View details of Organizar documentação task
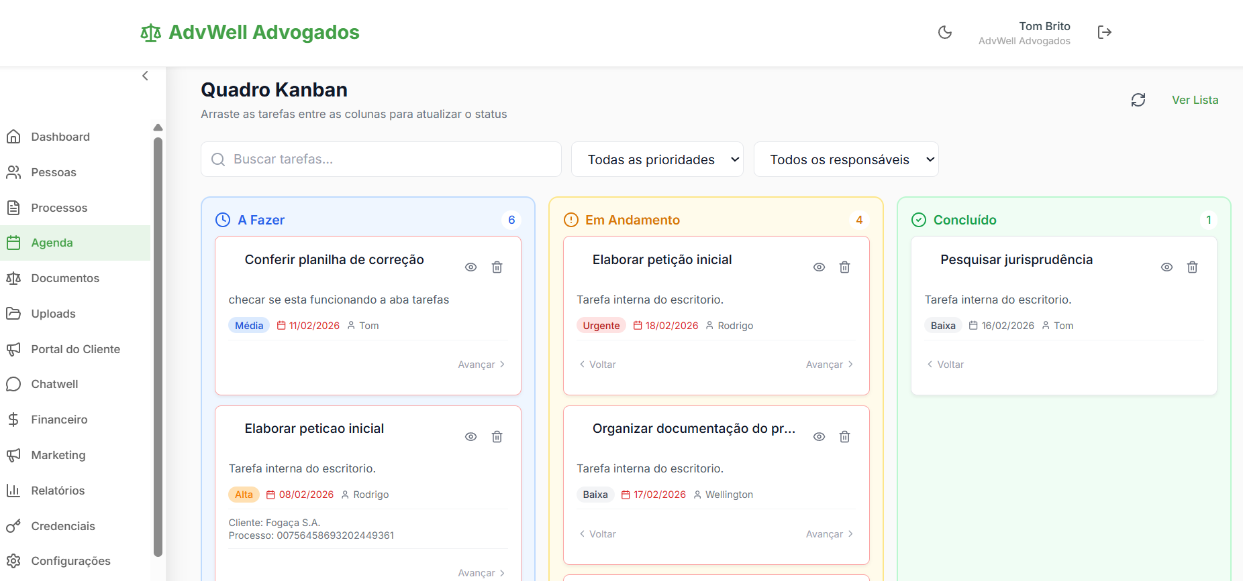This screenshot has height=581, width=1243. (x=819, y=437)
